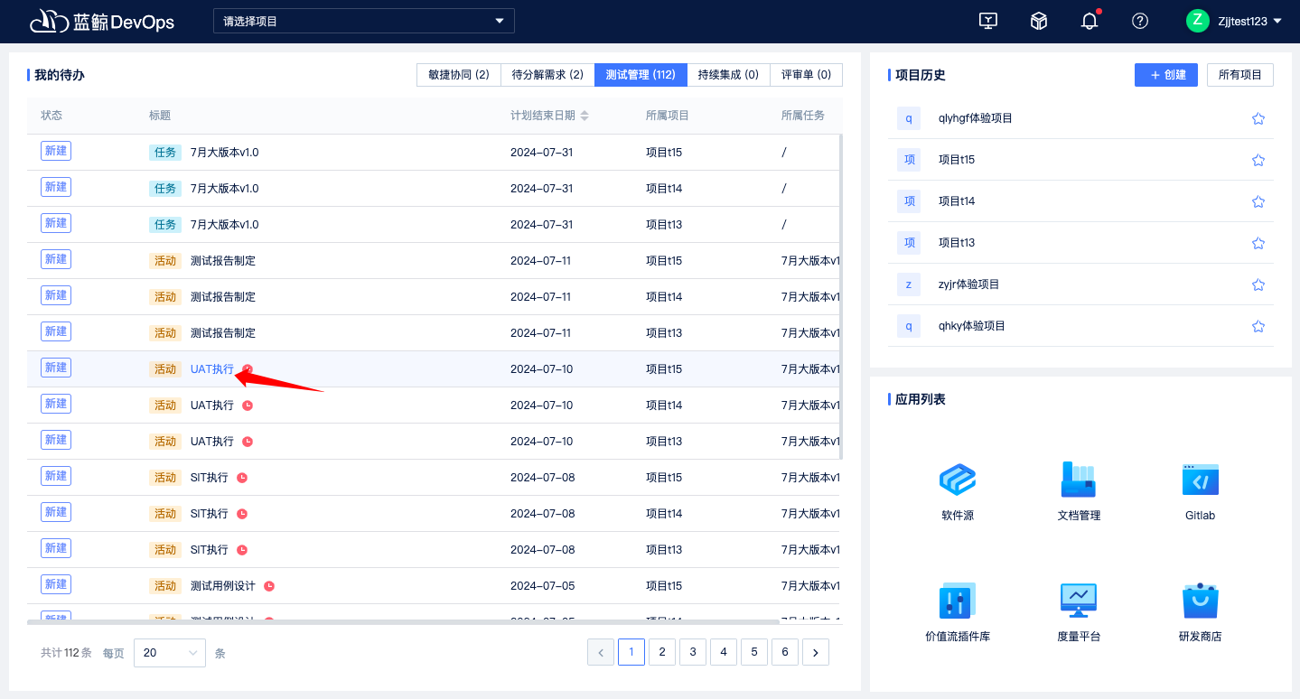Switch to 评审单 (0) tab

[806, 75]
